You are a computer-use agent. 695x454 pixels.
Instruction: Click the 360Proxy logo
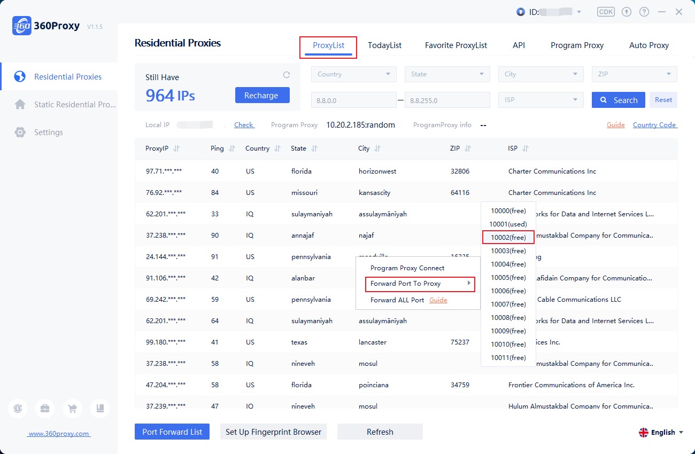tap(45, 26)
